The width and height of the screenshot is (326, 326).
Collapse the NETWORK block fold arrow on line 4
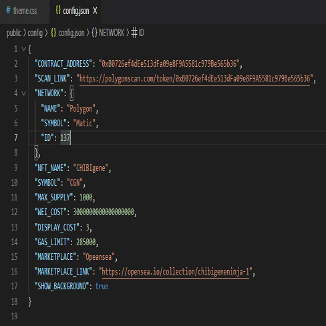pyautogui.click(x=23, y=94)
